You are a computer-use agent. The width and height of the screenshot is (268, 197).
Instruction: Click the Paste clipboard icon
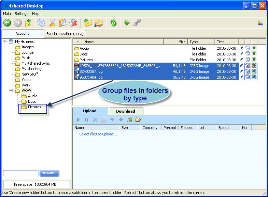click(62, 23)
